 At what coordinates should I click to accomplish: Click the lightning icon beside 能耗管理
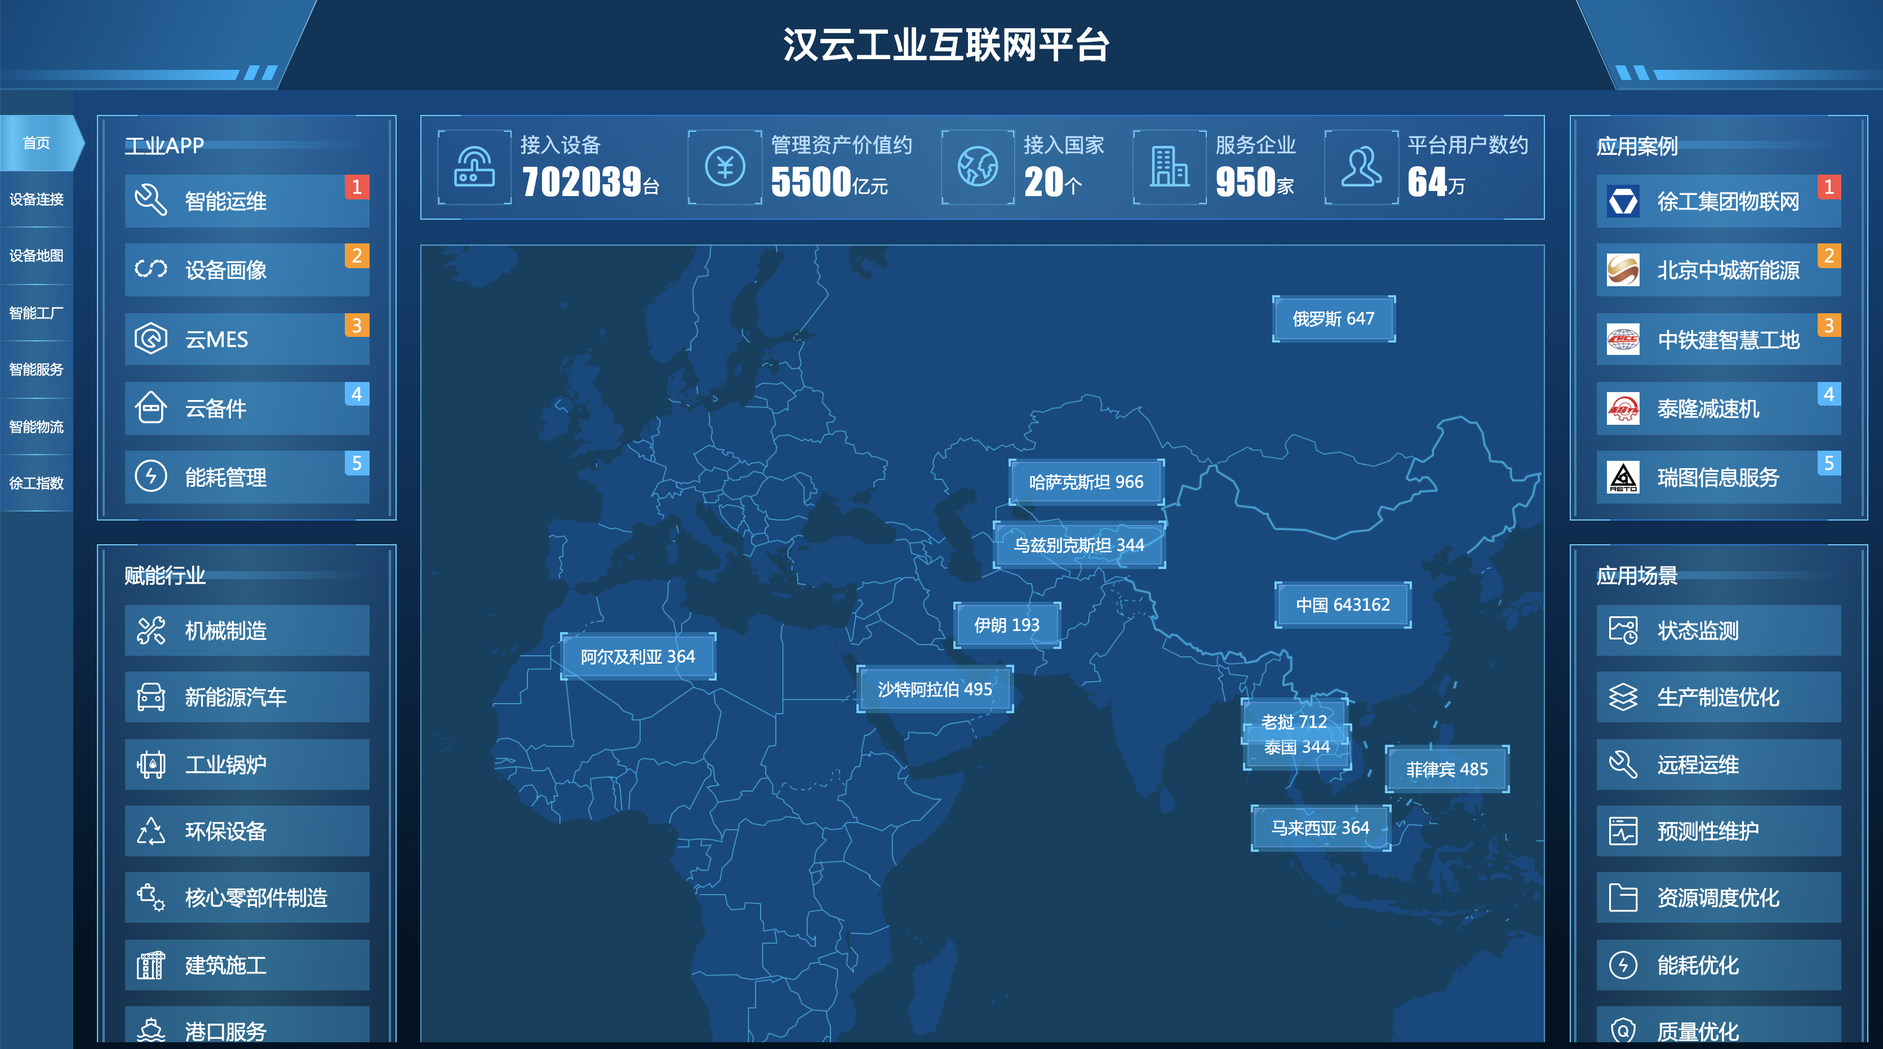pyautogui.click(x=150, y=476)
